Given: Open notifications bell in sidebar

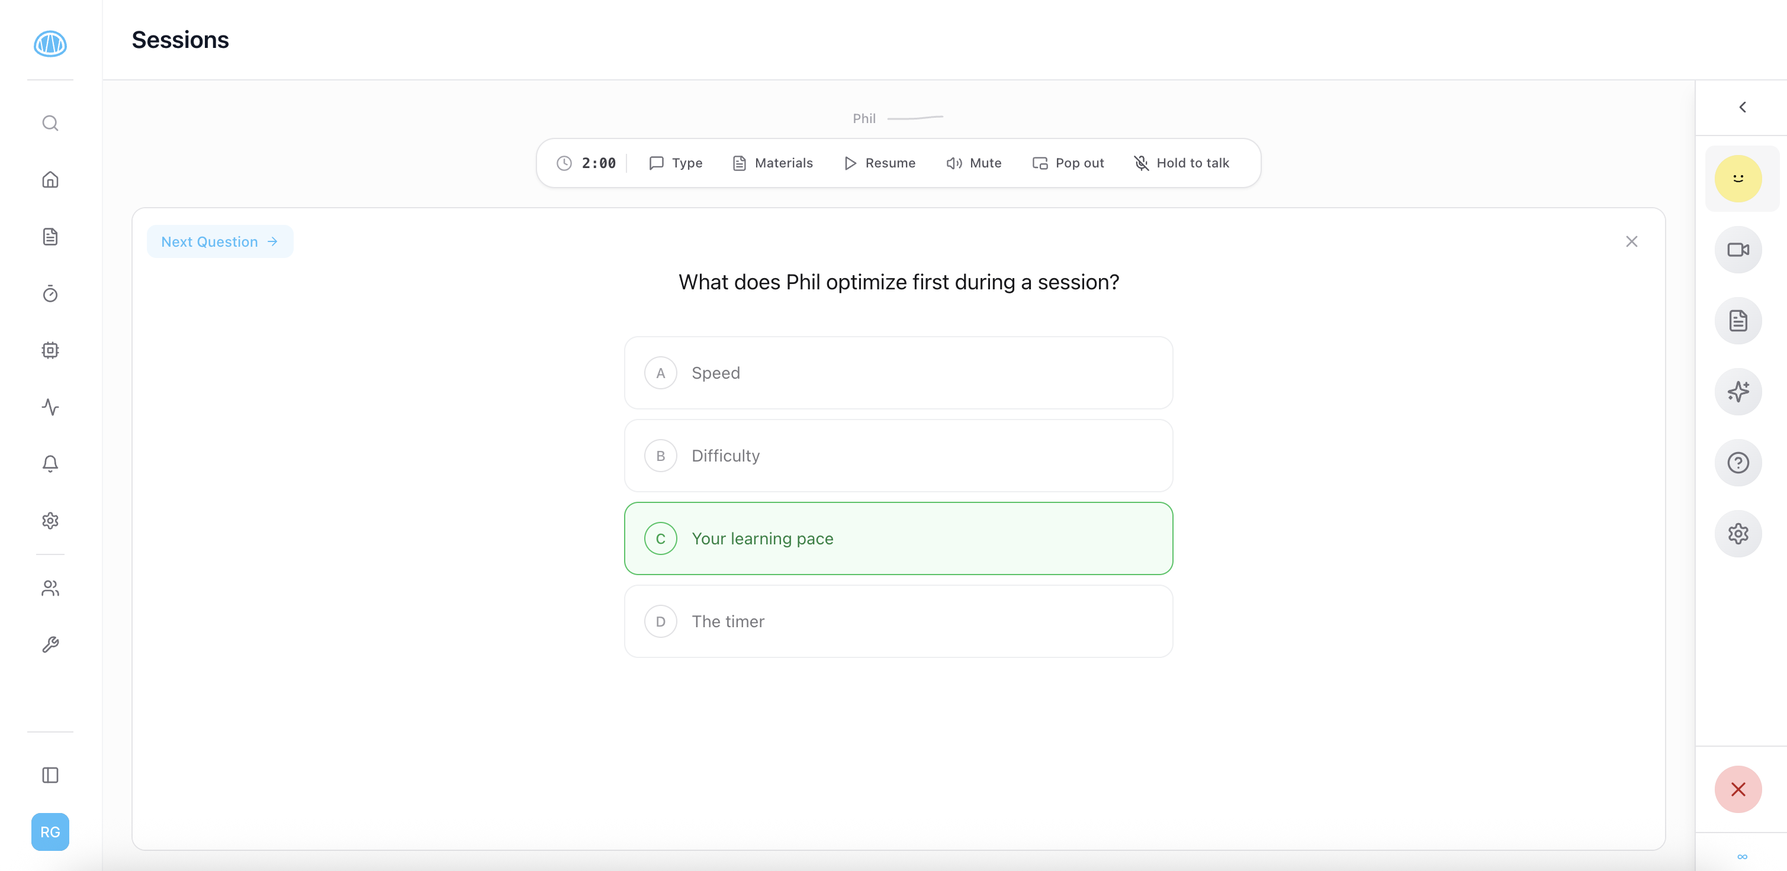Looking at the screenshot, I should pos(50,463).
